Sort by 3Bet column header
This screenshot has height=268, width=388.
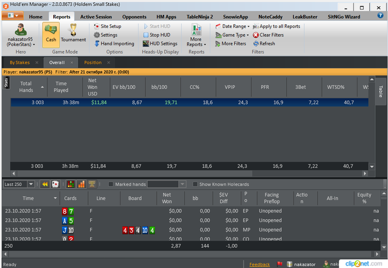click(304, 87)
